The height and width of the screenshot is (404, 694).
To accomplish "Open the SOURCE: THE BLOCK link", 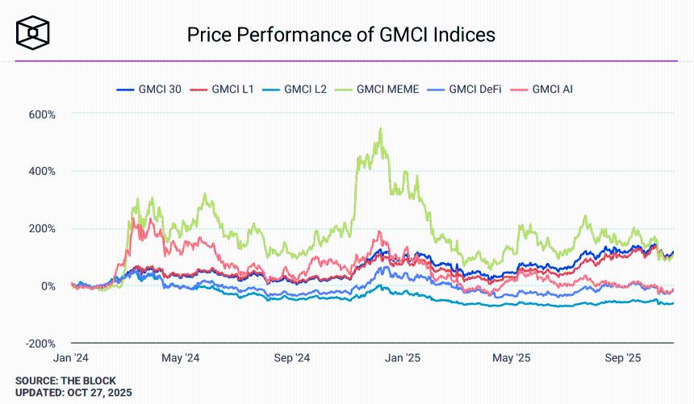I will click(x=65, y=381).
